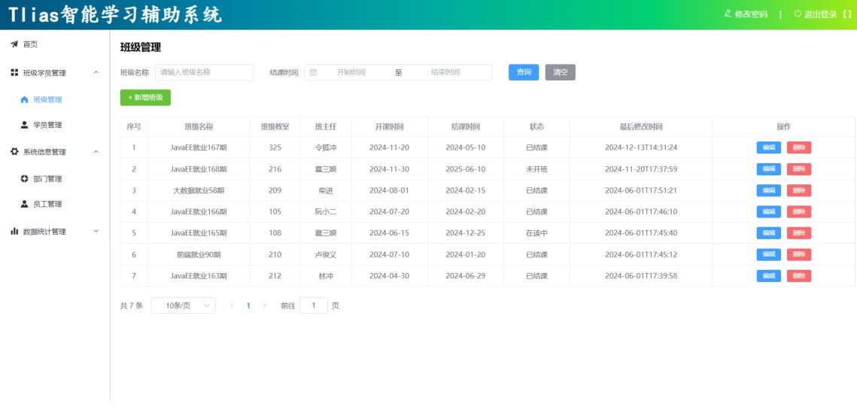The width and height of the screenshot is (857, 419).
Task: Click the 前往 page number input
Action: 314,305
